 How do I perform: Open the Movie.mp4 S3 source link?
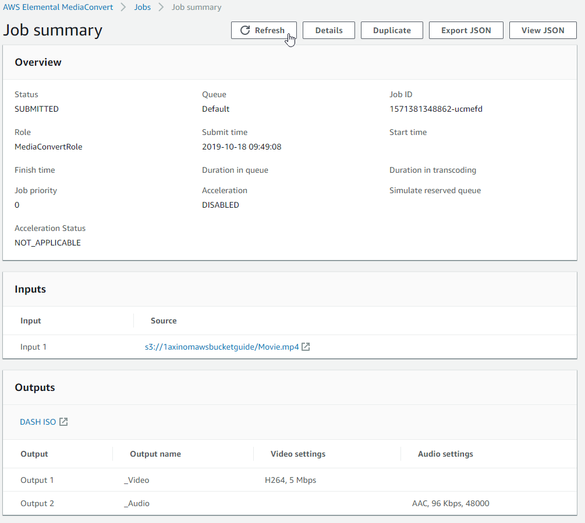222,347
